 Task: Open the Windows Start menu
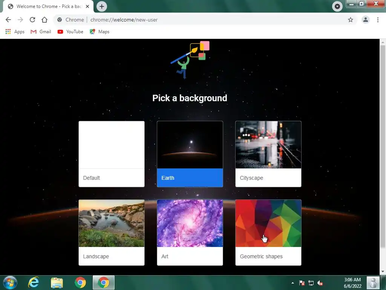(10, 282)
